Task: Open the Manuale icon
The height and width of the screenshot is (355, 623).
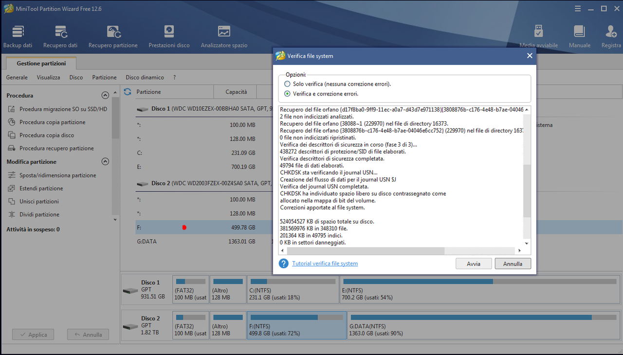Action: click(579, 37)
